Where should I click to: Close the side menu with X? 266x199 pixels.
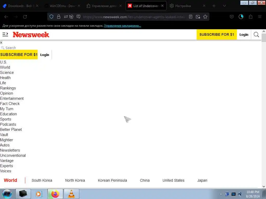tap(1, 43)
